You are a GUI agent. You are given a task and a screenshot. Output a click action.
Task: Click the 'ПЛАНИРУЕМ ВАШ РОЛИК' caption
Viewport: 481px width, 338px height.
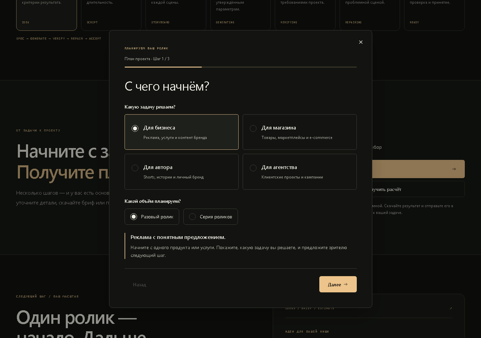click(146, 48)
